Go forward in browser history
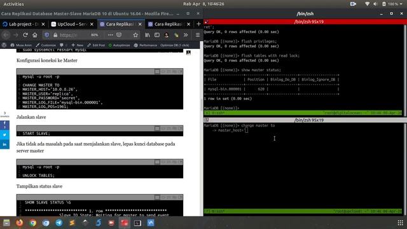 (x=15, y=35)
